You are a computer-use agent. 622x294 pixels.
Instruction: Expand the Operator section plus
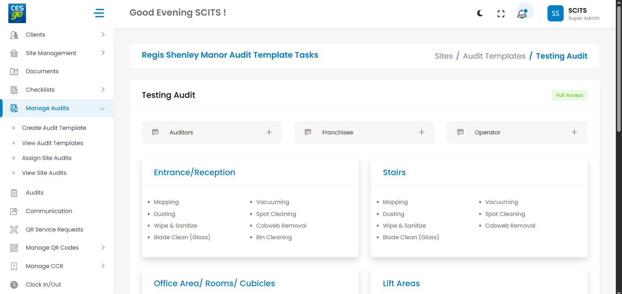coord(574,132)
